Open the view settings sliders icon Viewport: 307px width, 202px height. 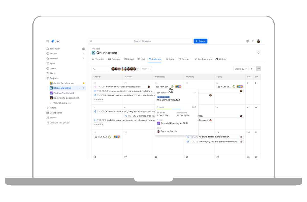click(253, 69)
